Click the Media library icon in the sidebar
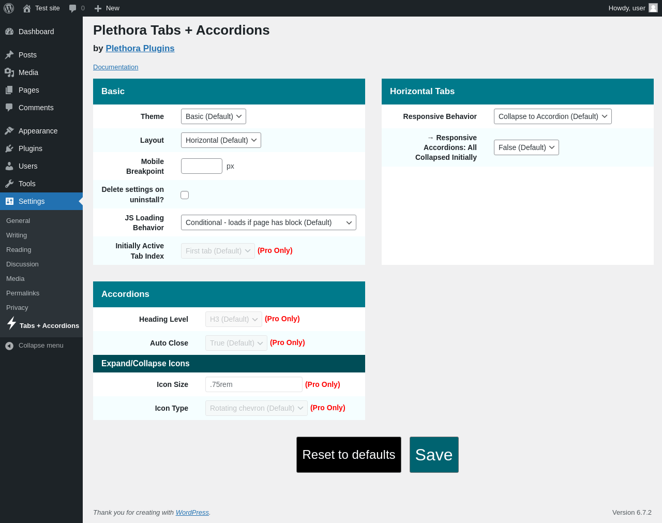662x523 pixels. pyautogui.click(x=9, y=72)
